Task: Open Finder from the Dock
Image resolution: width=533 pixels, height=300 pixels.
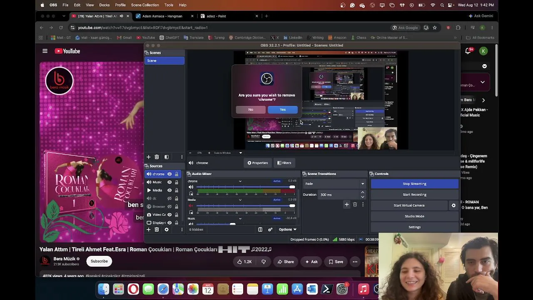Action: tap(104, 289)
